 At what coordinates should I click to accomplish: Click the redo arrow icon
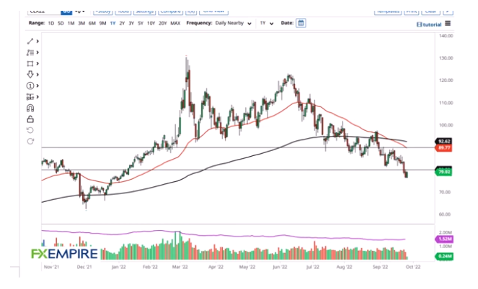tap(30, 142)
